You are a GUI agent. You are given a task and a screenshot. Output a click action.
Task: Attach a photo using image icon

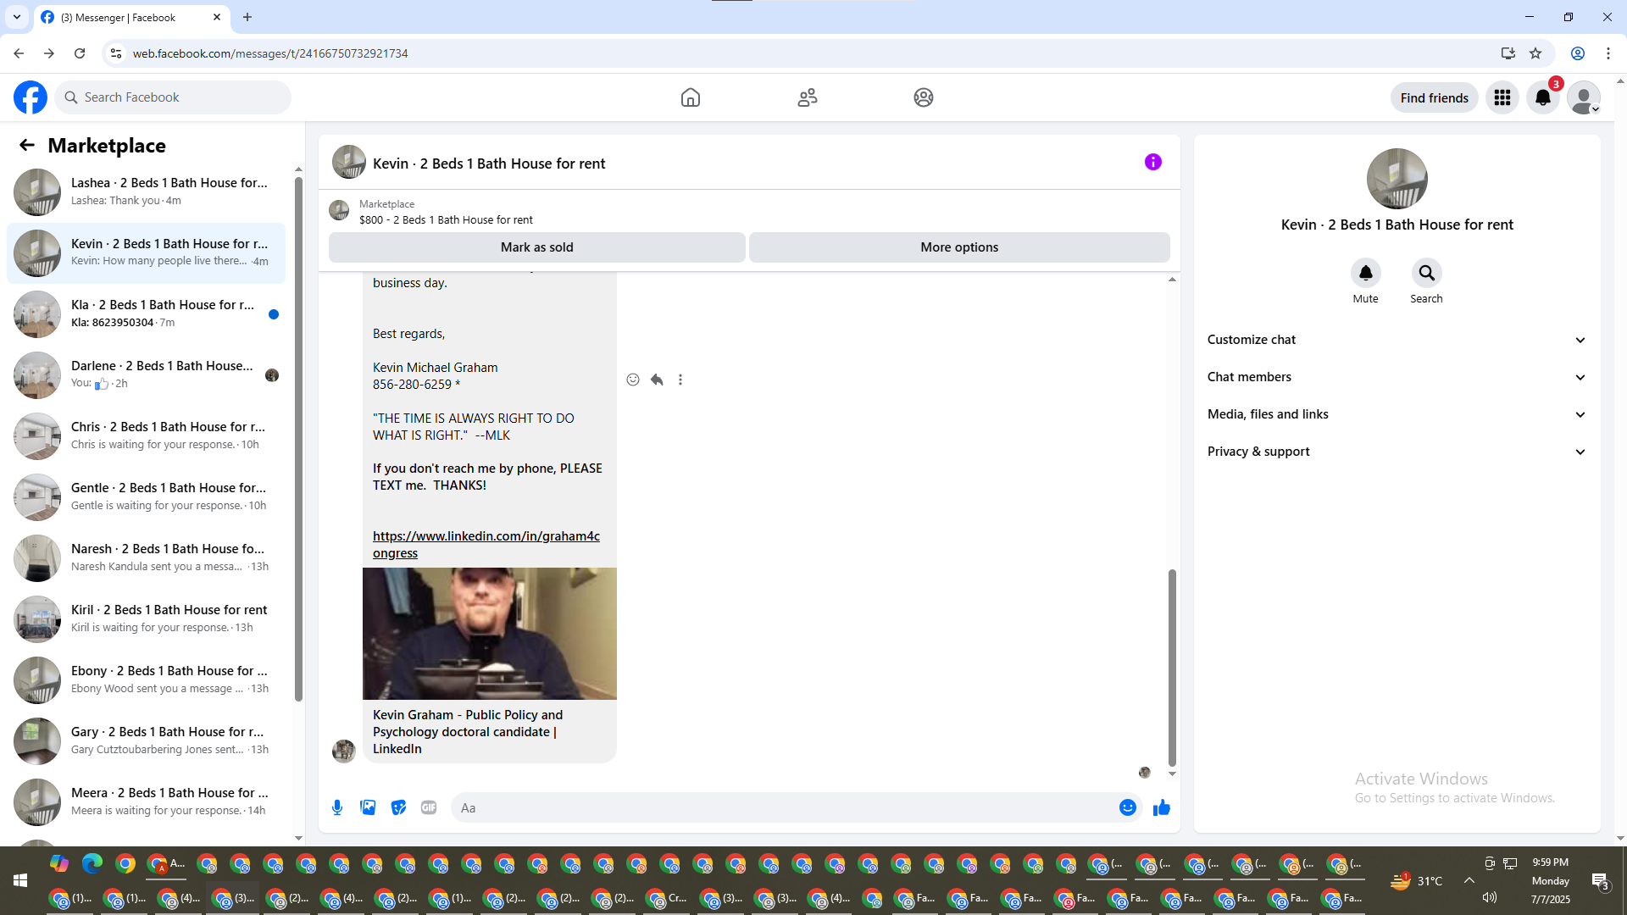[368, 807]
